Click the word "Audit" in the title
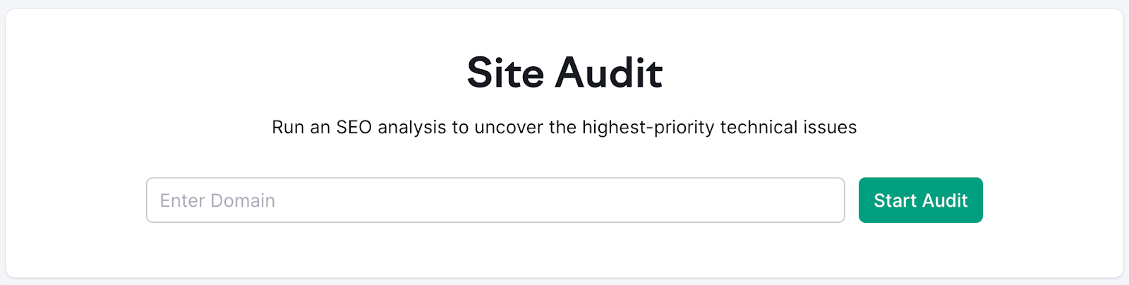The image size is (1129, 285). tap(609, 73)
